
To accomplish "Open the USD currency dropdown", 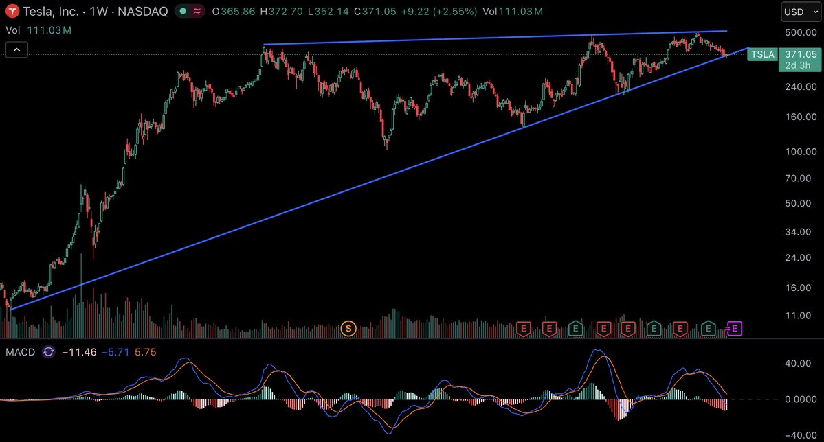I will pyautogui.click(x=801, y=12).
